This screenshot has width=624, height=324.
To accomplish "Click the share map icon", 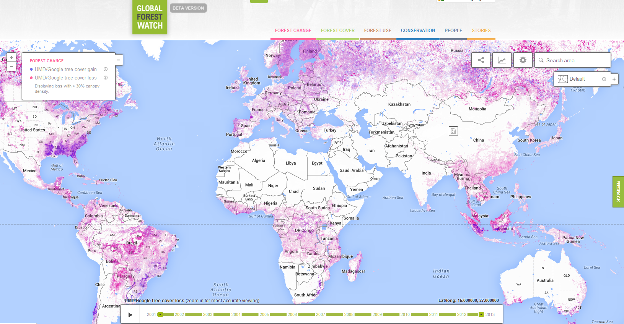I will 481,60.
